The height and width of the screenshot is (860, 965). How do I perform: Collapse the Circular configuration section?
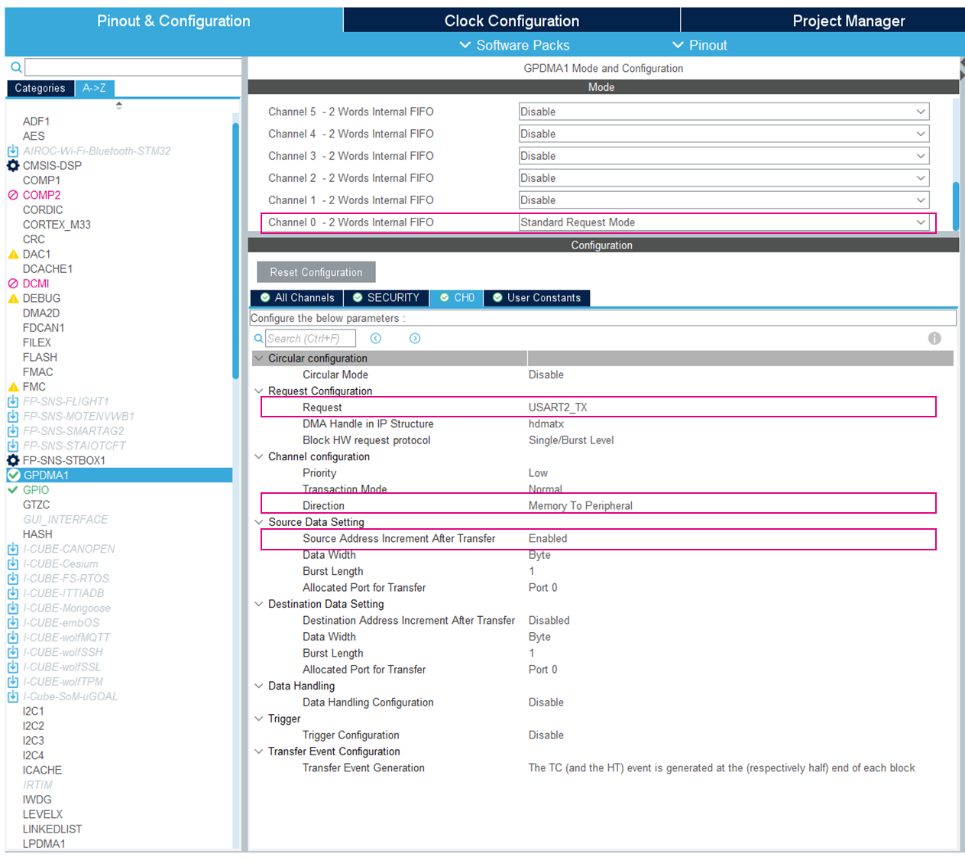(x=259, y=358)
